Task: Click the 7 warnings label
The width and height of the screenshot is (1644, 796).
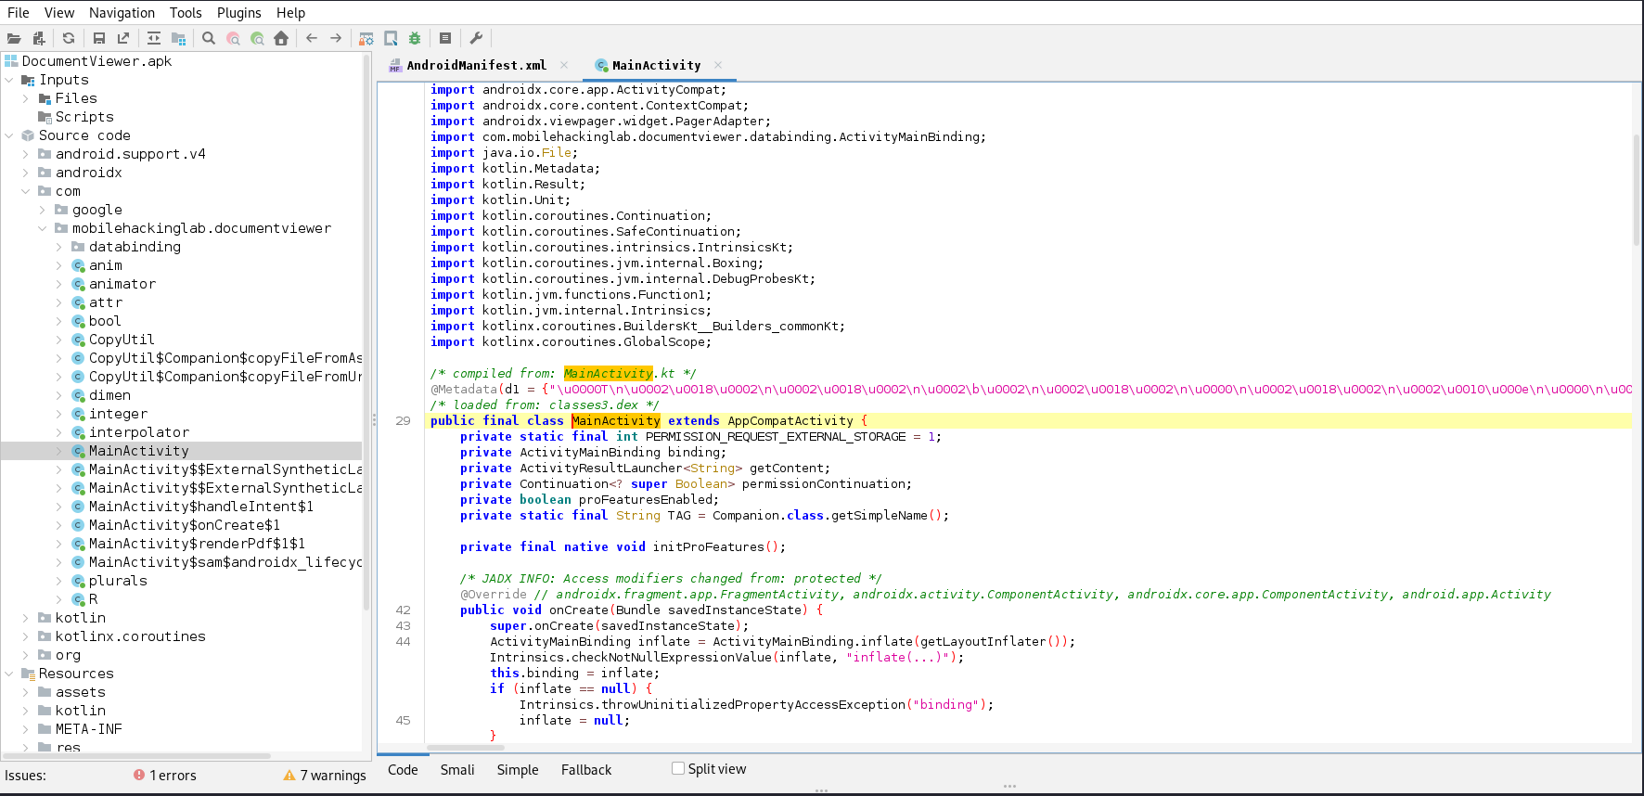Action: coord(333,776)
